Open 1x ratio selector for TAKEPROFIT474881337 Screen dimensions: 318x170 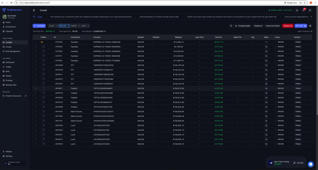(x=266, y=70)
